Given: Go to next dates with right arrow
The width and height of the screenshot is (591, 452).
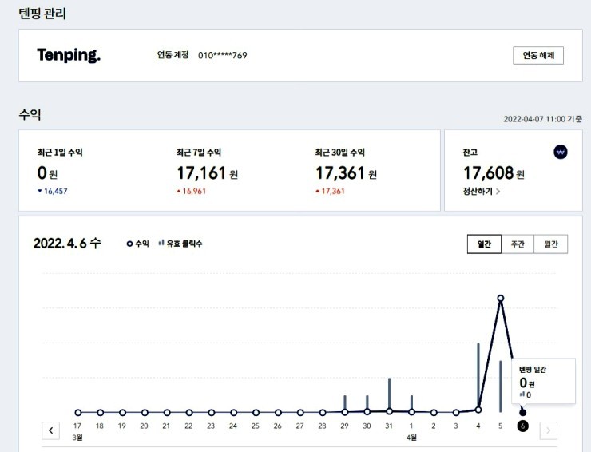Looking at the screenshot, I should point(549,430).
